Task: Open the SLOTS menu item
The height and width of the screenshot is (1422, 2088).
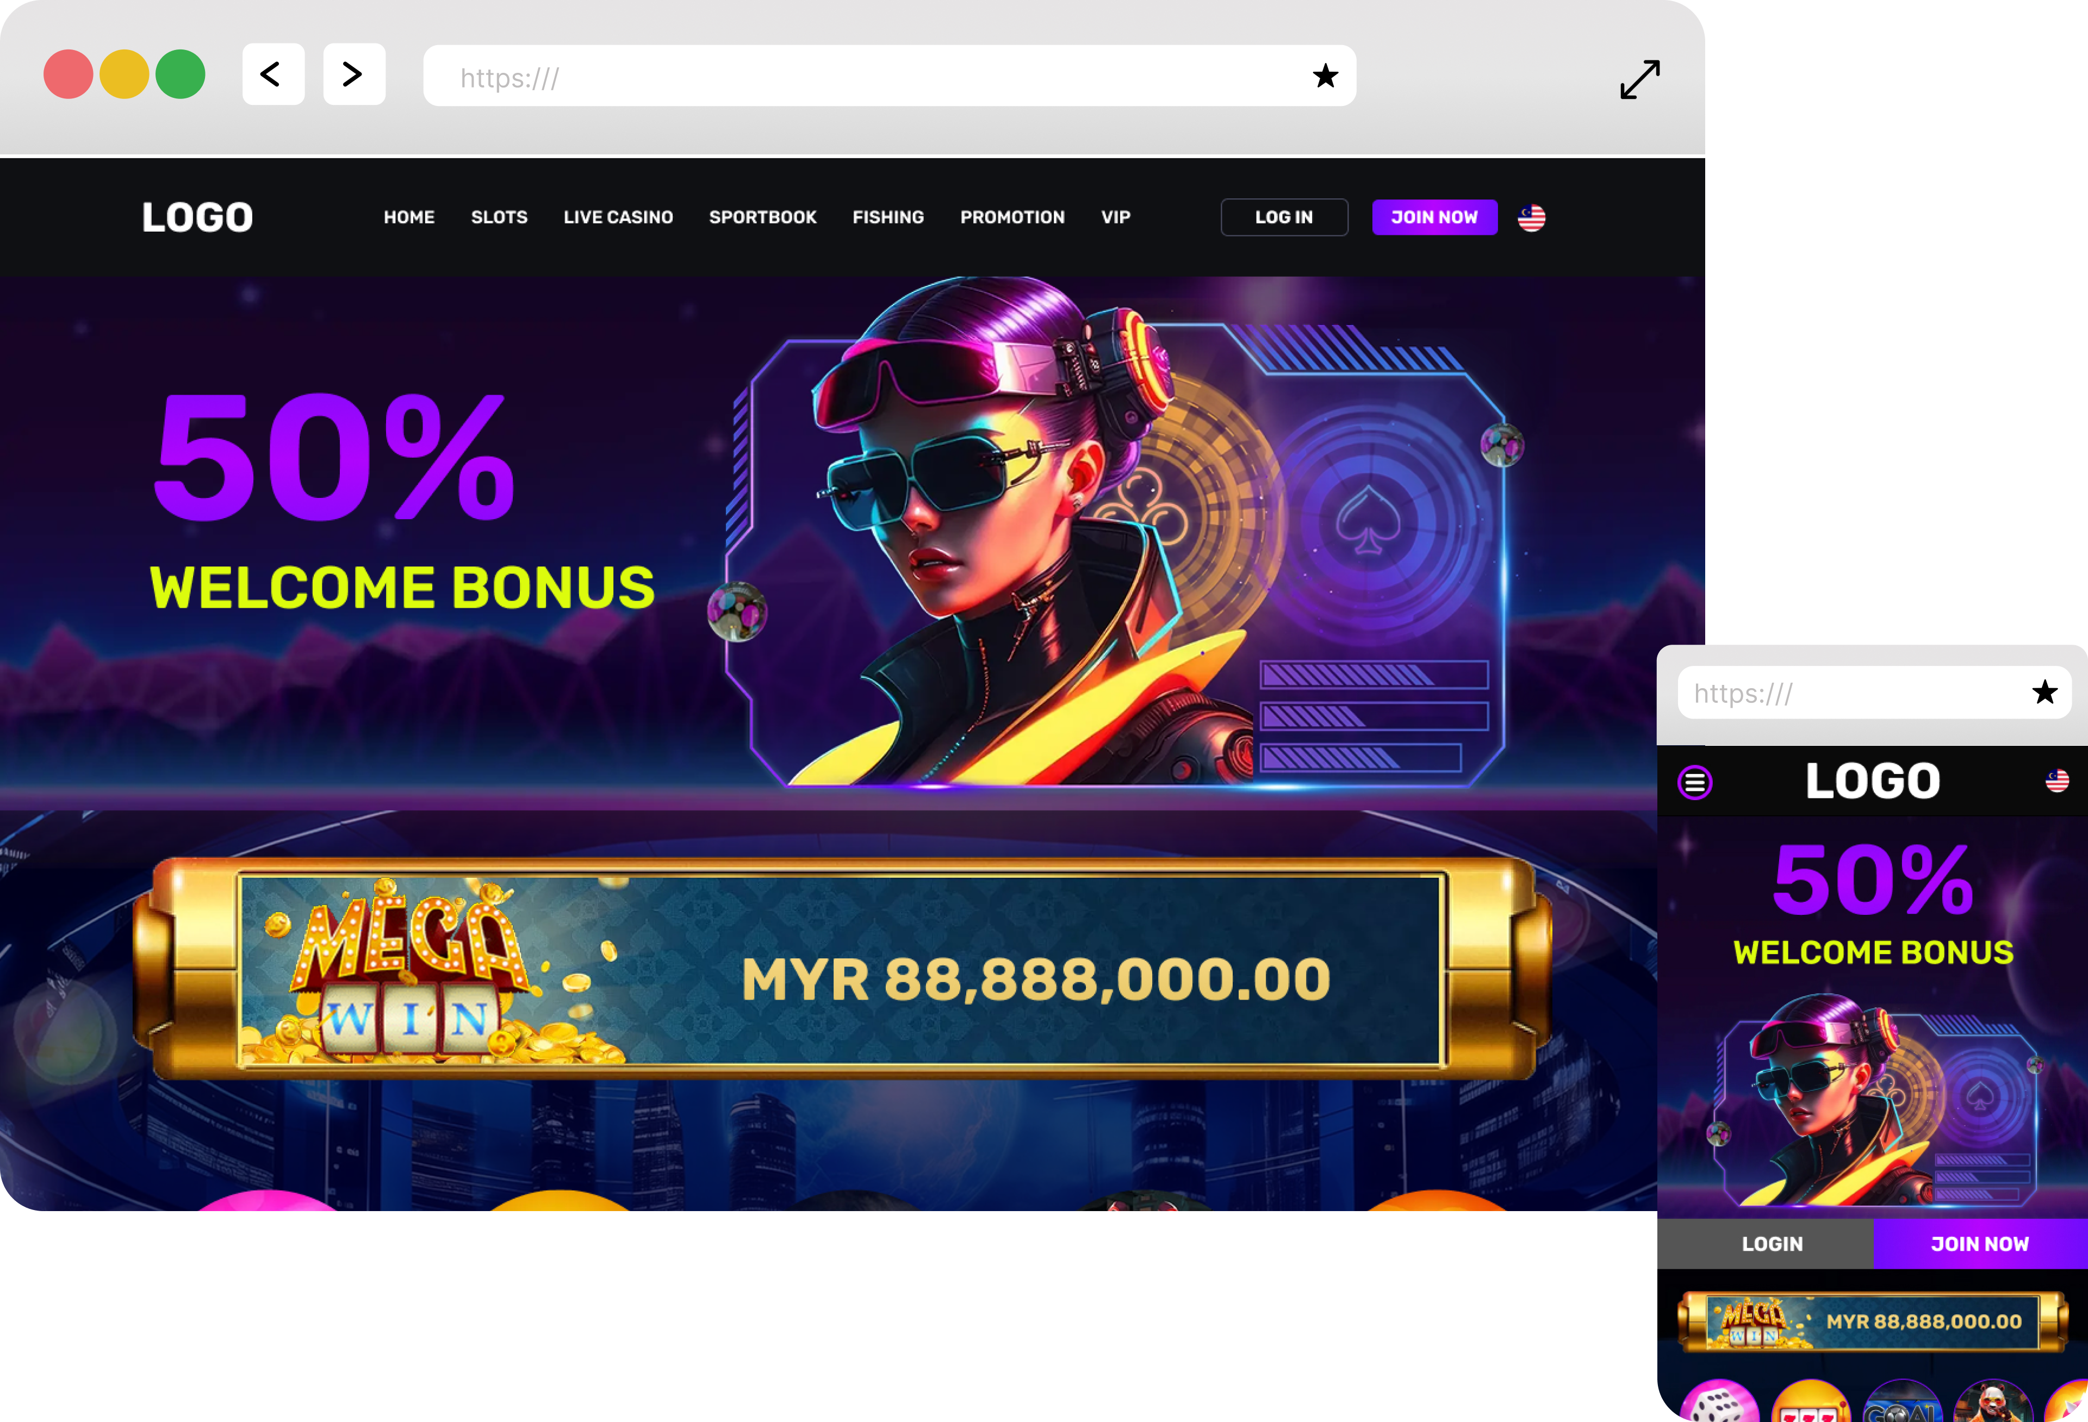Action: point(500,217)
